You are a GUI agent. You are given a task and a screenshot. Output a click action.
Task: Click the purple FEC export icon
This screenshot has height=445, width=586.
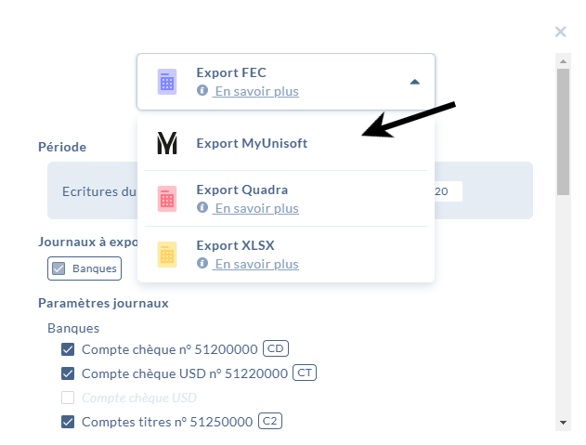pyautogui.click(x=166, y=82)
